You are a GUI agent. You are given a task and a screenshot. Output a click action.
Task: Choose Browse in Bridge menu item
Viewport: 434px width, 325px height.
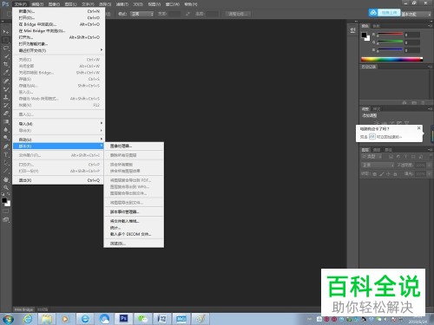(x=58, y=24)
